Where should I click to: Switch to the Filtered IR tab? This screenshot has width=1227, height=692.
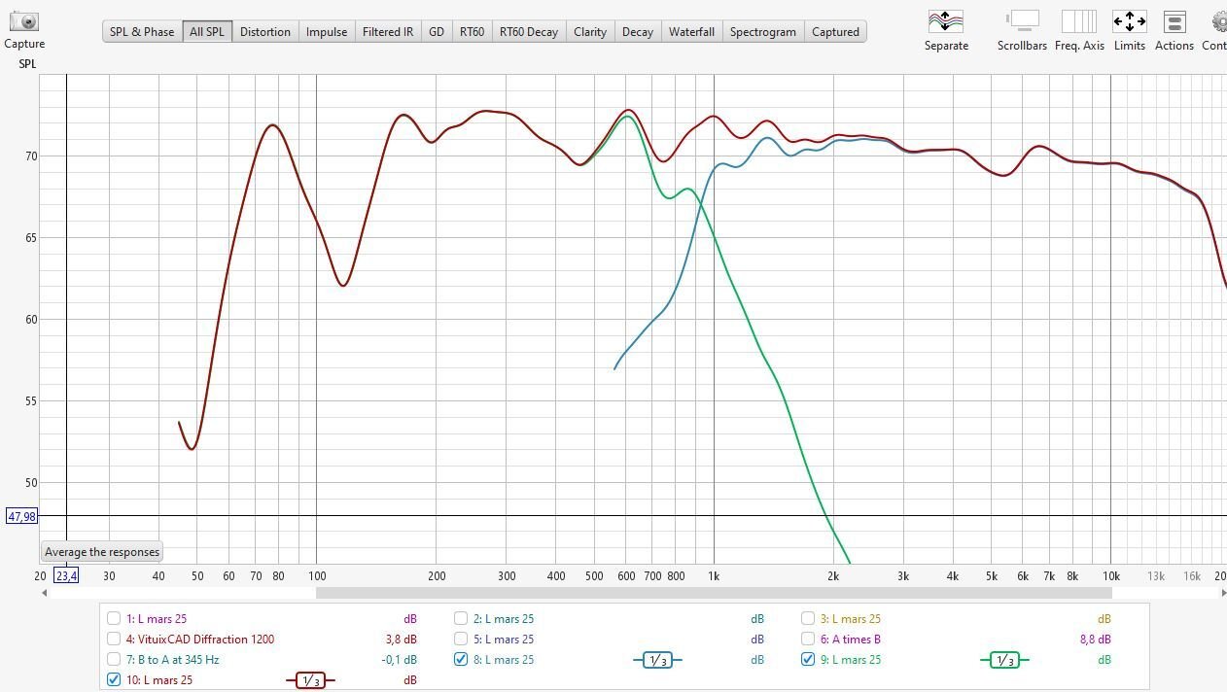[388, 31]
